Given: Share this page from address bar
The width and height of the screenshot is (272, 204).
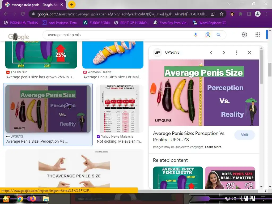Looking at the screenshot, I should tap(213, 14).
